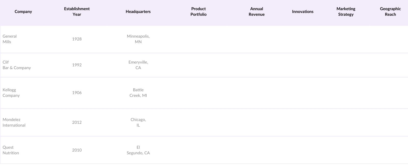Select the Minneapolis, MN headquarters cell
This screenshot has width=408, height=166.
pos(138,39)
